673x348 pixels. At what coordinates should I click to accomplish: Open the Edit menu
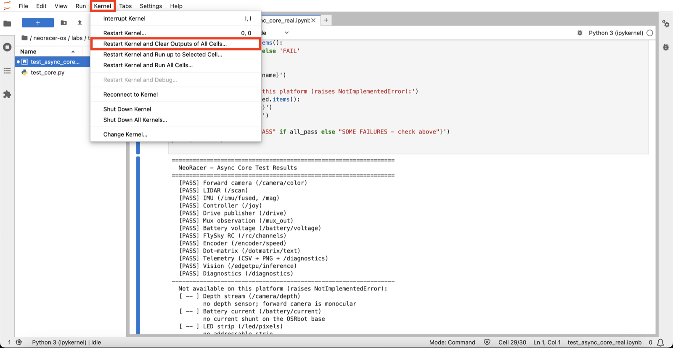[41, 6]
